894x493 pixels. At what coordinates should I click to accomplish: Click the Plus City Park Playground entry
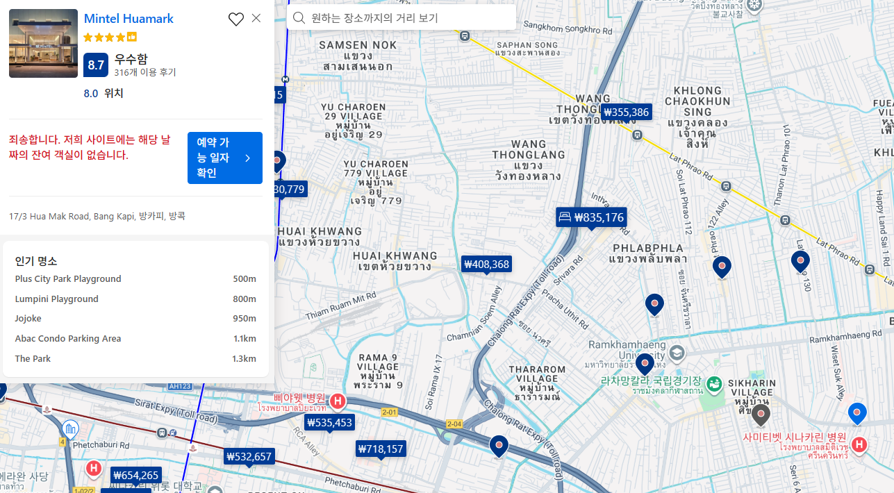click(x=68, y=279)
